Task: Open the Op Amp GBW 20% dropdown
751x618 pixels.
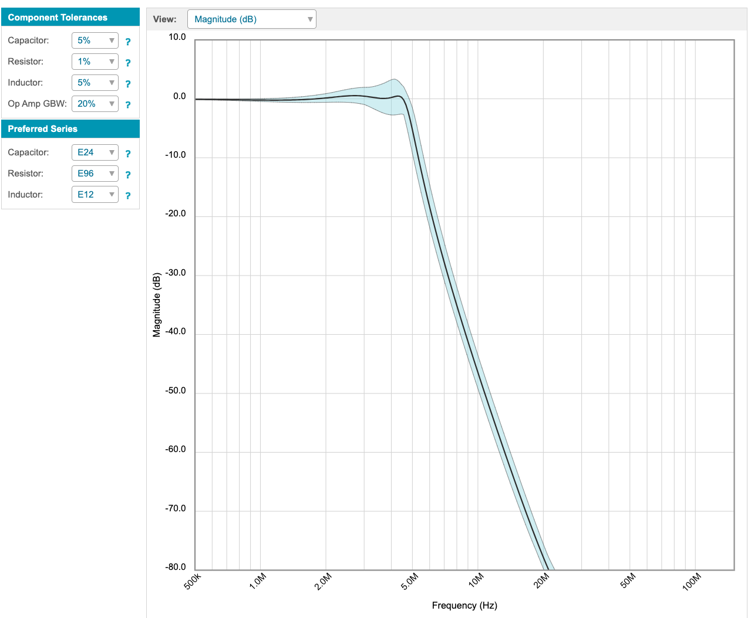Action: pyautogui.click(x=95, y=104)
